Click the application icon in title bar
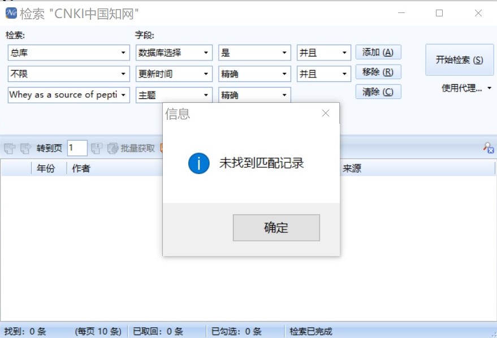Screen dimensions: 497x338 [11, 13]
